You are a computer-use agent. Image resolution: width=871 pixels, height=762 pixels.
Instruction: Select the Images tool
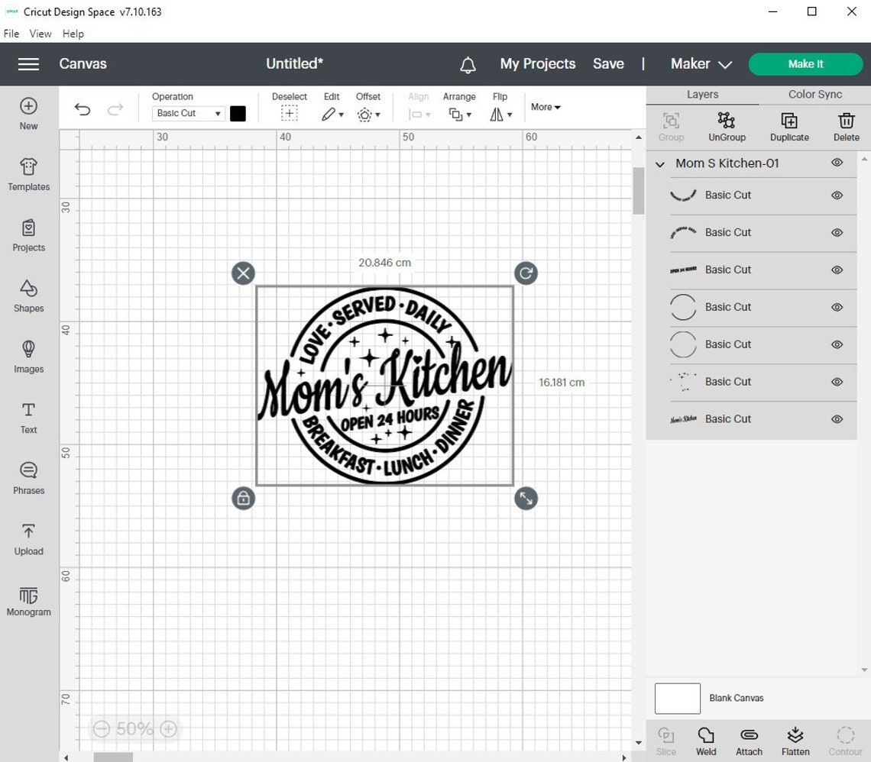(28, 356)
